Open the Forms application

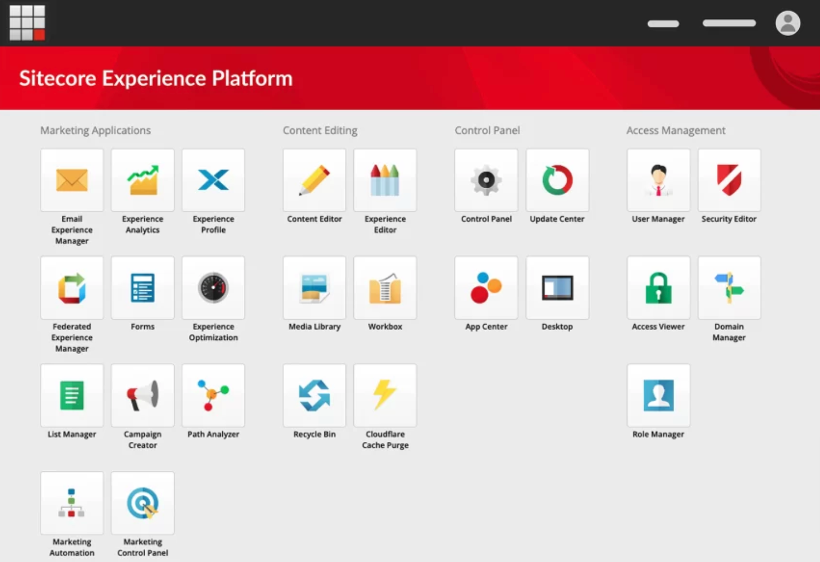(x=142, y=288)
